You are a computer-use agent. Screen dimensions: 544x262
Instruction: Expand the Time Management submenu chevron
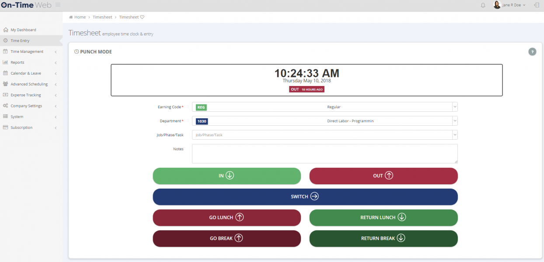tap(56, 52)
